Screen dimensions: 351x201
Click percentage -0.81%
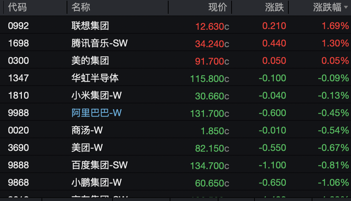click(x=333, y=165)
